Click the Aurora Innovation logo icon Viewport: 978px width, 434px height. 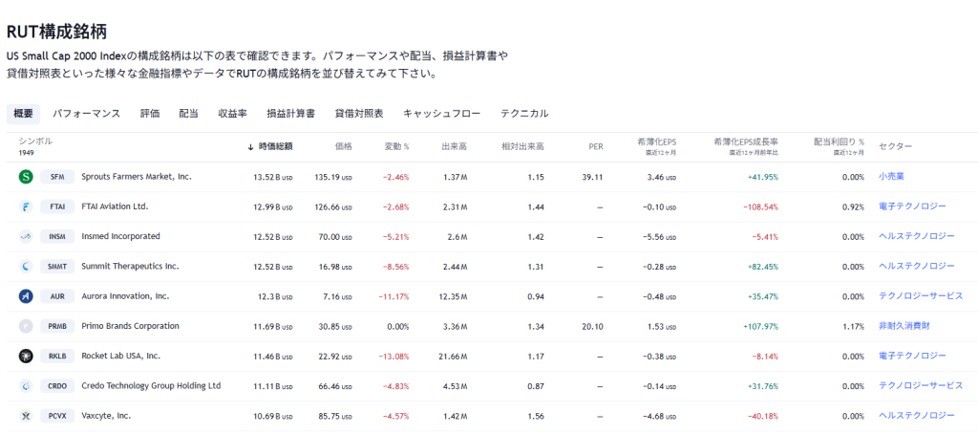coord(26,296)
